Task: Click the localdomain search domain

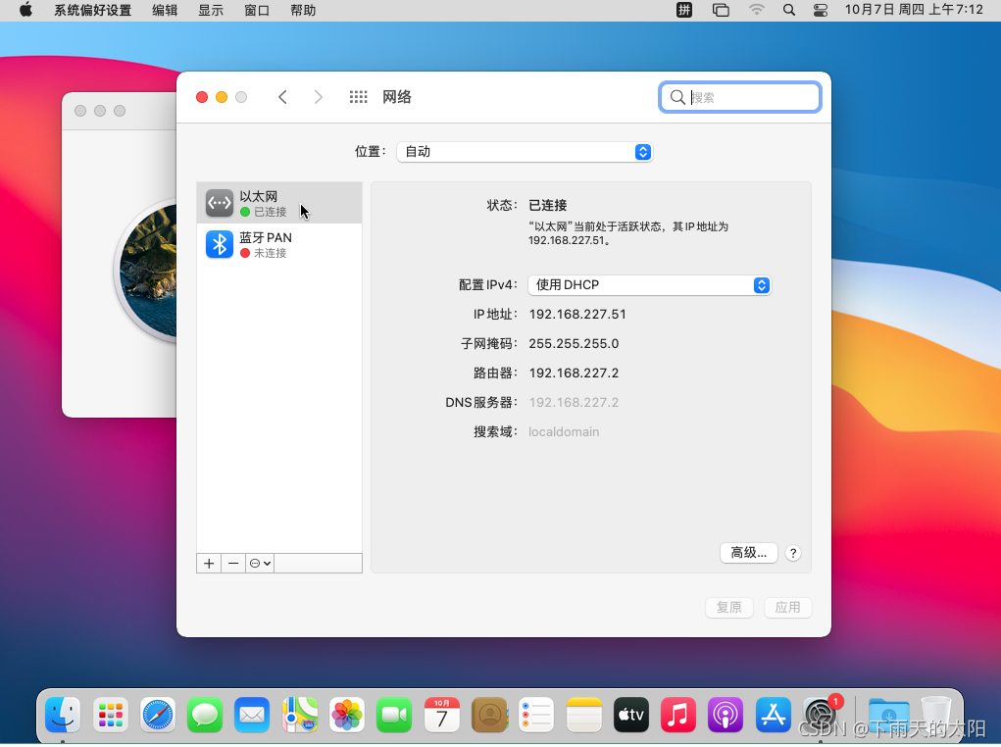Action: [564, 431]
